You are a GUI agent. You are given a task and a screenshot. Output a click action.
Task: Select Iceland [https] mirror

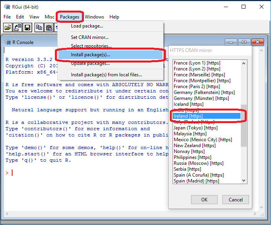pos(207,104)
